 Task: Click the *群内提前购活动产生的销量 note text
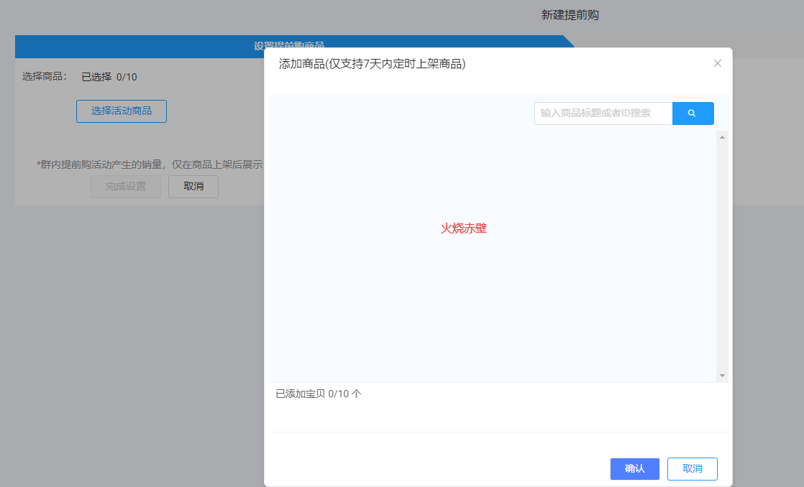(x=150, y=164)
